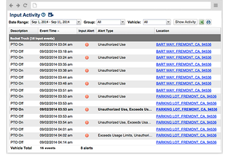229x161 pixels.
Task: Select 'Unauthorized Use' for 03:24 am row
Action: click(112, 57)
